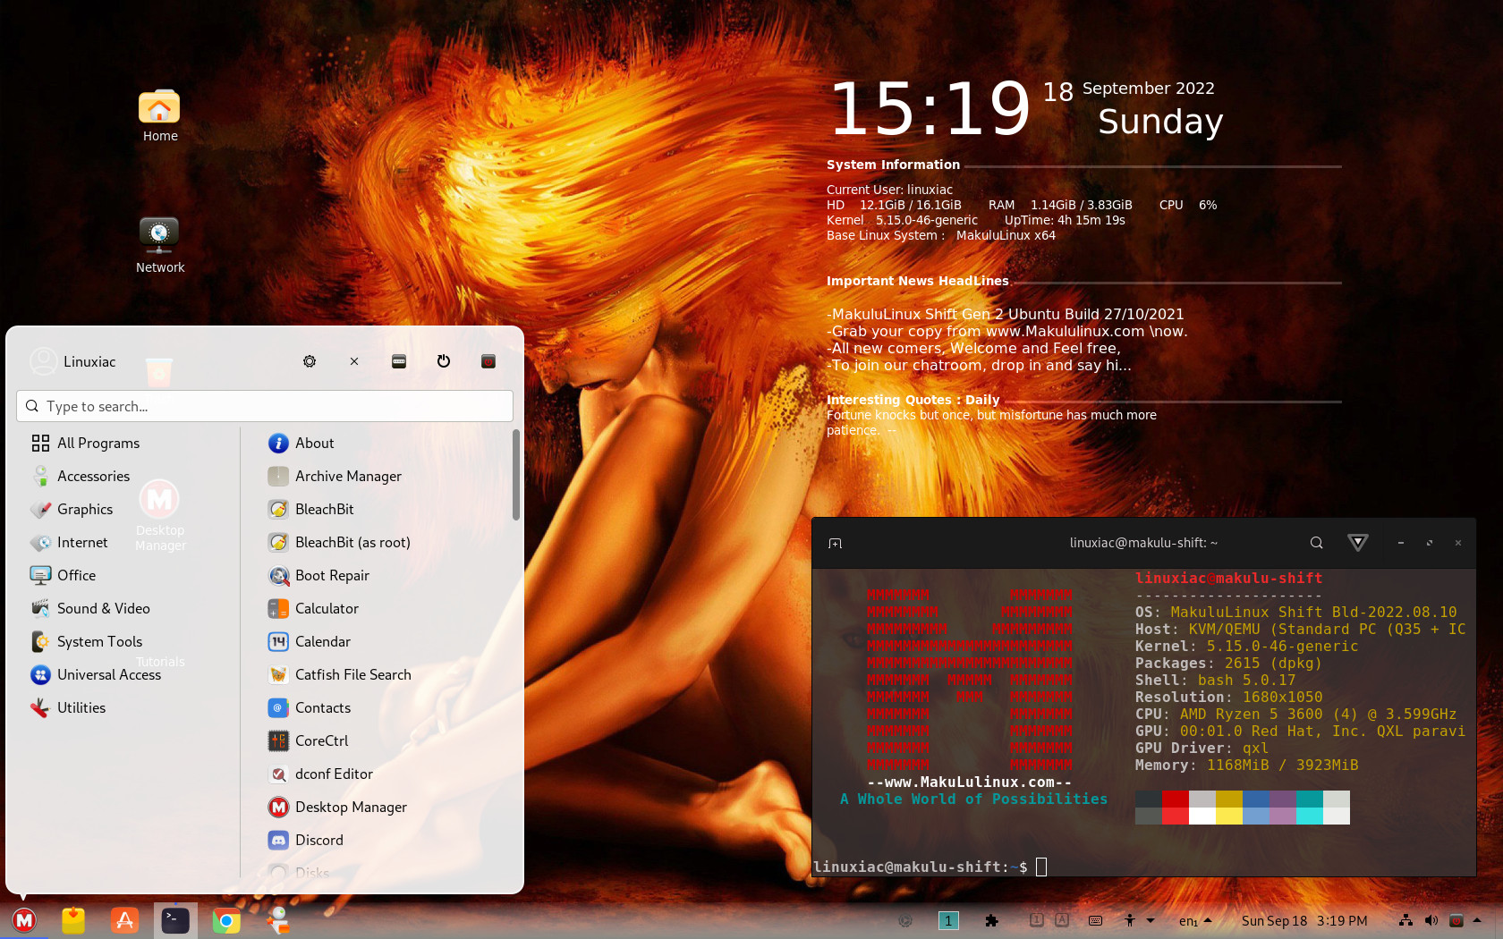Click the accessibility person icon in panel

click(1130, 920)
